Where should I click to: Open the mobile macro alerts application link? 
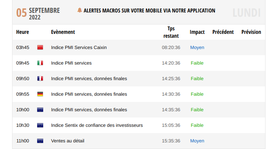pos(149,11)
